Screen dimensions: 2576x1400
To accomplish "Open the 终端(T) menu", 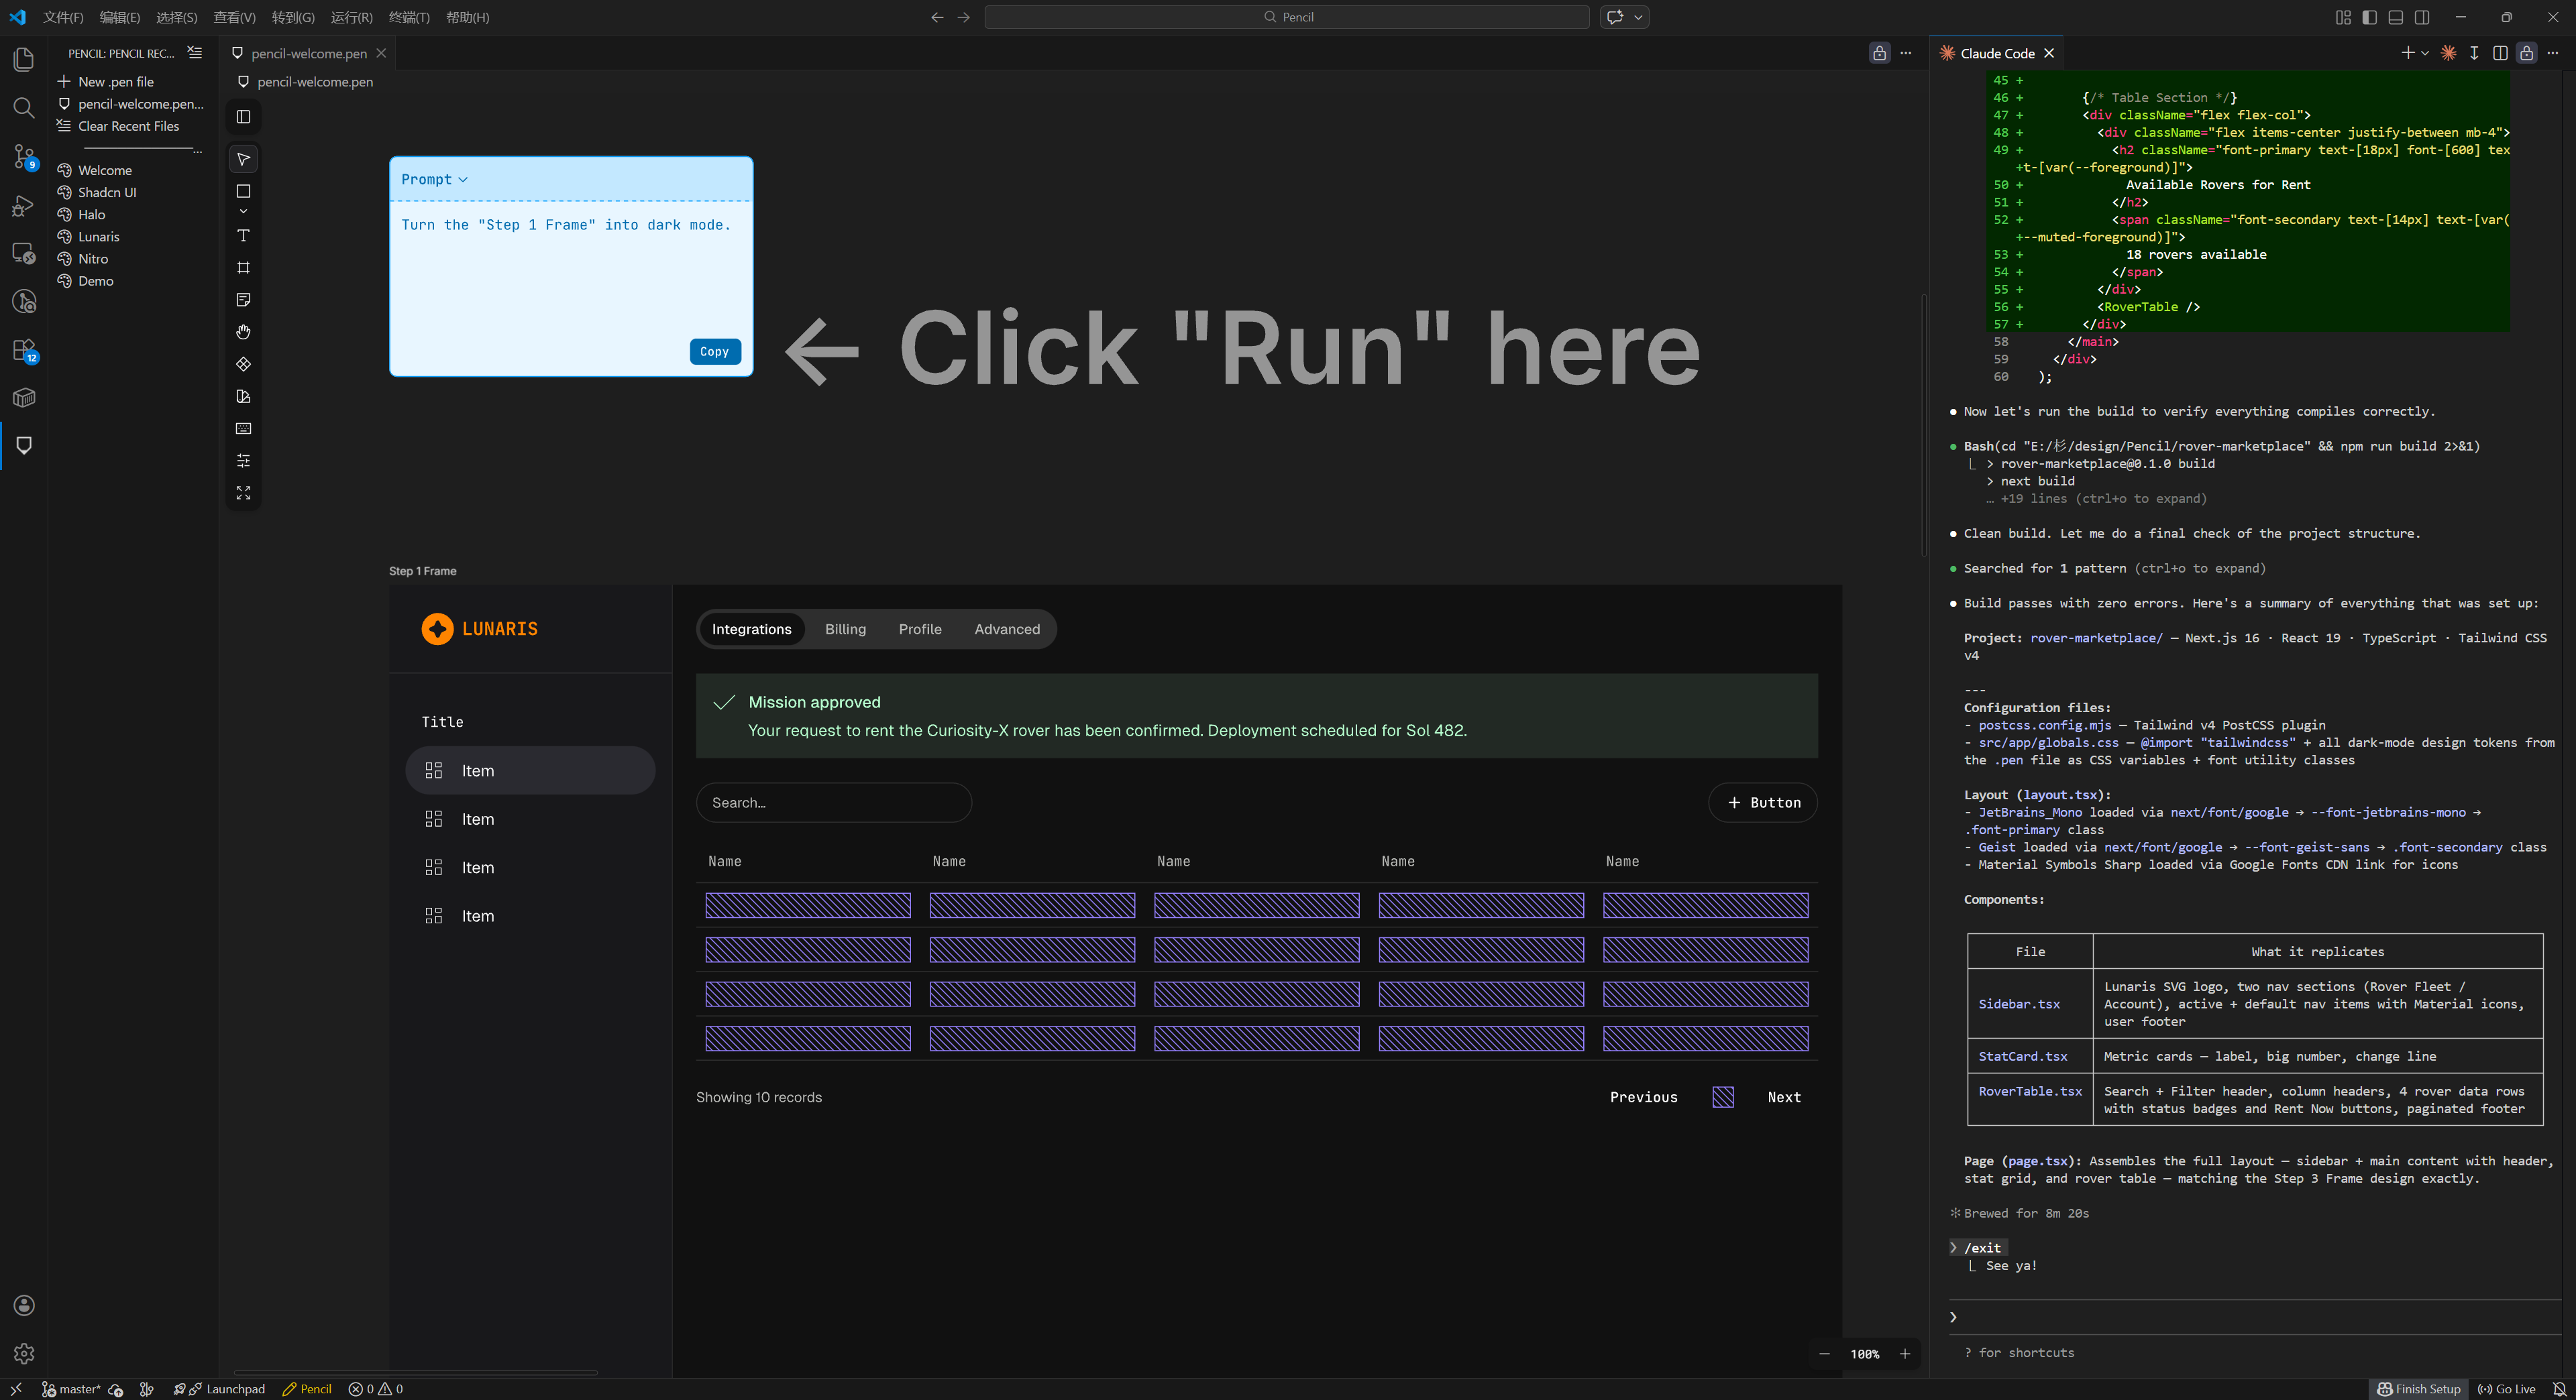I will click(409, 17).
